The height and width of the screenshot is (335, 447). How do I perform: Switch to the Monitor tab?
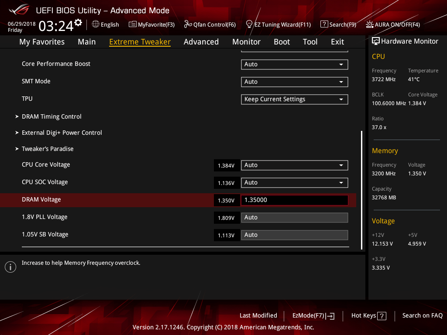coord(246,42)
